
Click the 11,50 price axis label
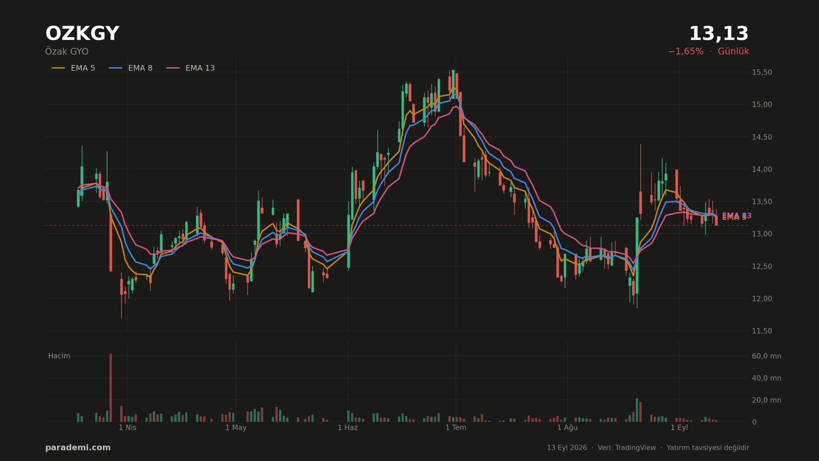tap(762, 331)
